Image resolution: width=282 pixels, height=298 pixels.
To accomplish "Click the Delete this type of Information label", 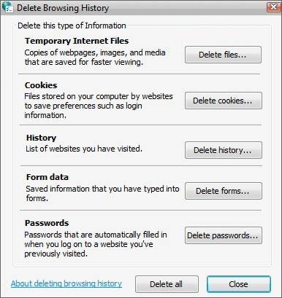I will coord(72,26).
